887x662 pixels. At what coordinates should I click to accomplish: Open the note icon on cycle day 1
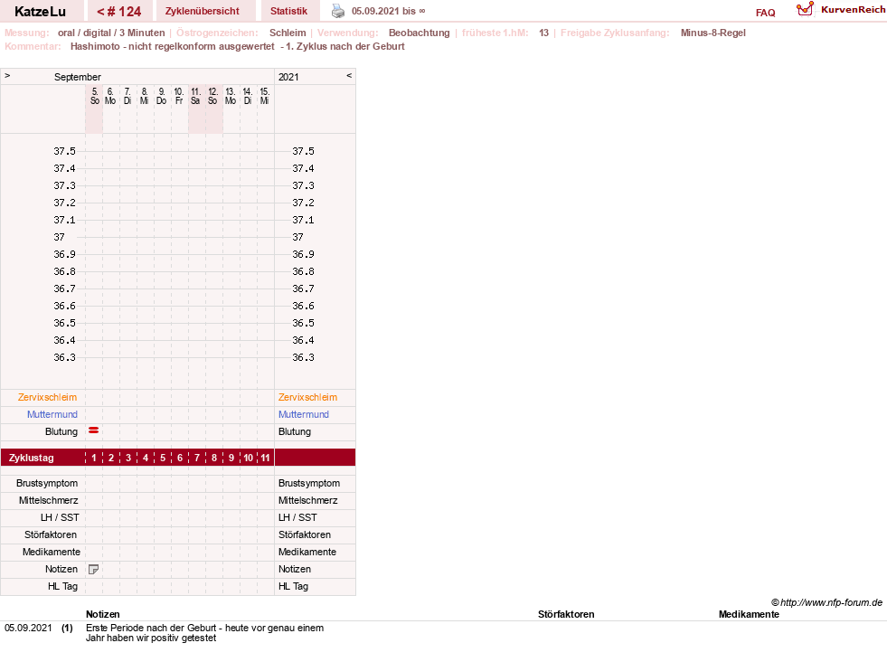click(94, 569)
